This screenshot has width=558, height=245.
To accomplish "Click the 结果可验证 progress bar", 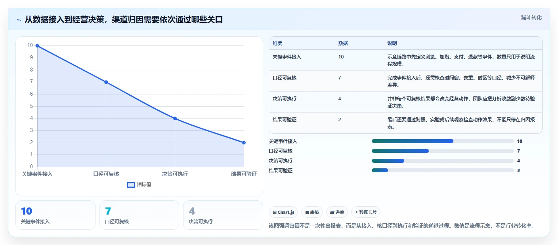I will (443, 171).
